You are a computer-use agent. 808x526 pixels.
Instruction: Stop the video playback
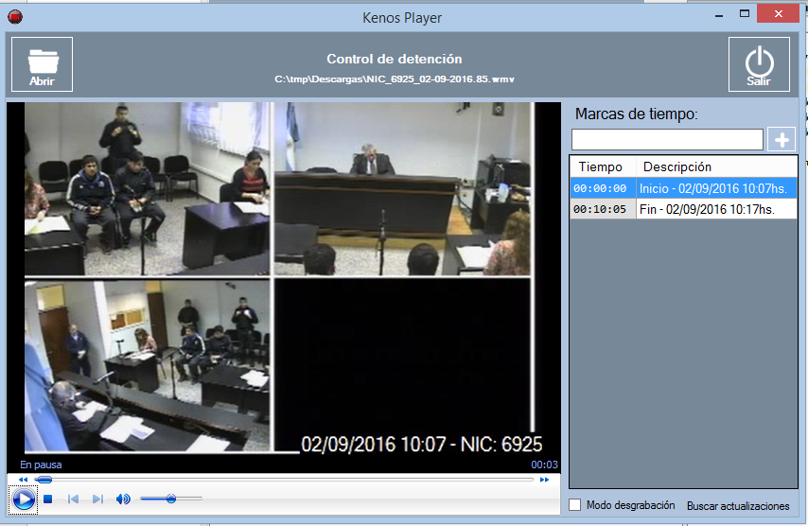[x=47, y=500]
